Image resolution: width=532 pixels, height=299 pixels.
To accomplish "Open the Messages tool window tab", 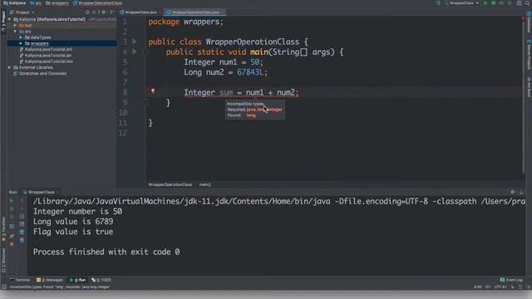I will [x=50, y=280].
